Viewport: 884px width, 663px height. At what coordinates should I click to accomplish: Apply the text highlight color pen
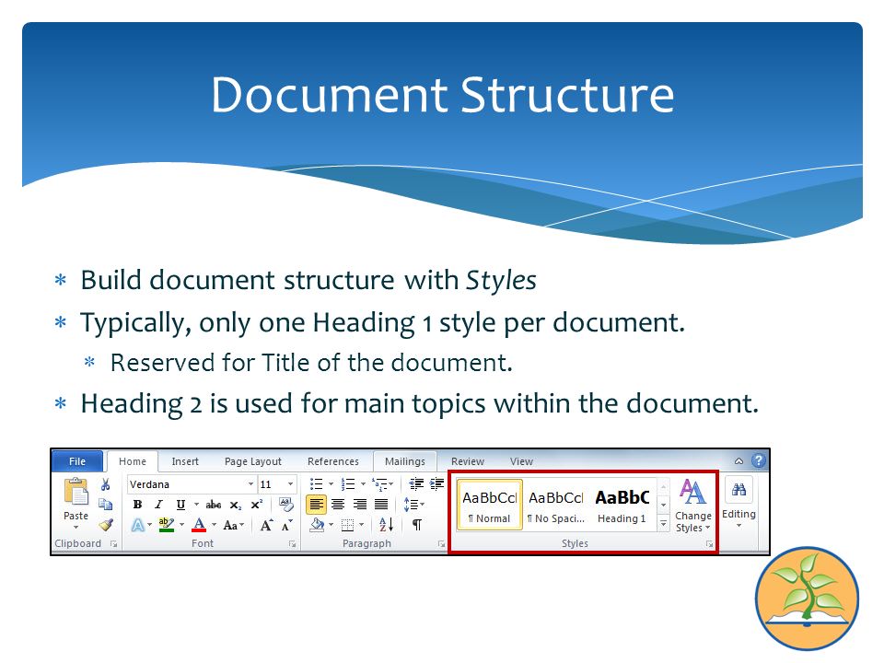pos(167,526)
